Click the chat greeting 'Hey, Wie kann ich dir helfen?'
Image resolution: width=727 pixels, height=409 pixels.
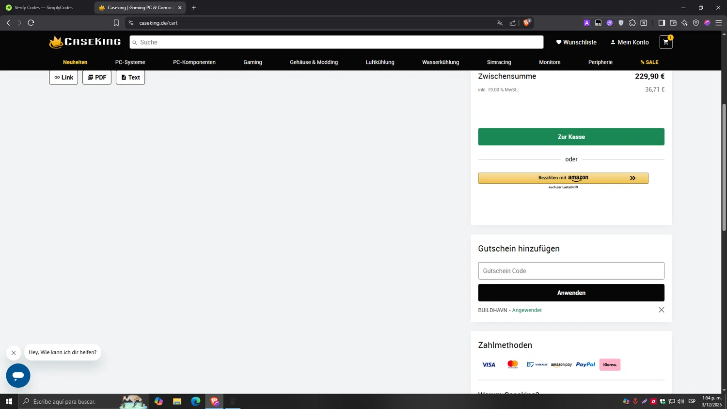(x=63, y=352)
